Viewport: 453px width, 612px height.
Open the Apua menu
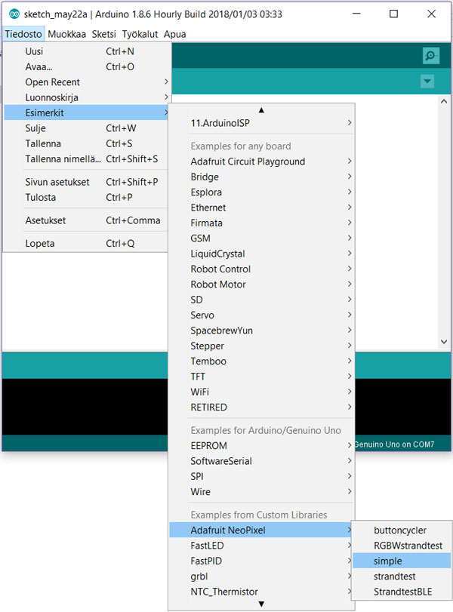pos(174,35)
